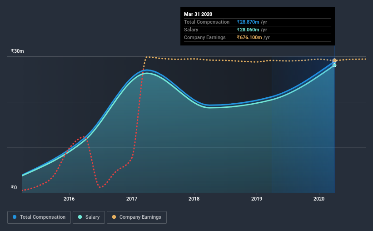Click the ₹28.870m total compensation value
This screenshot has width=373, height=231.
(x=248, y=22)
